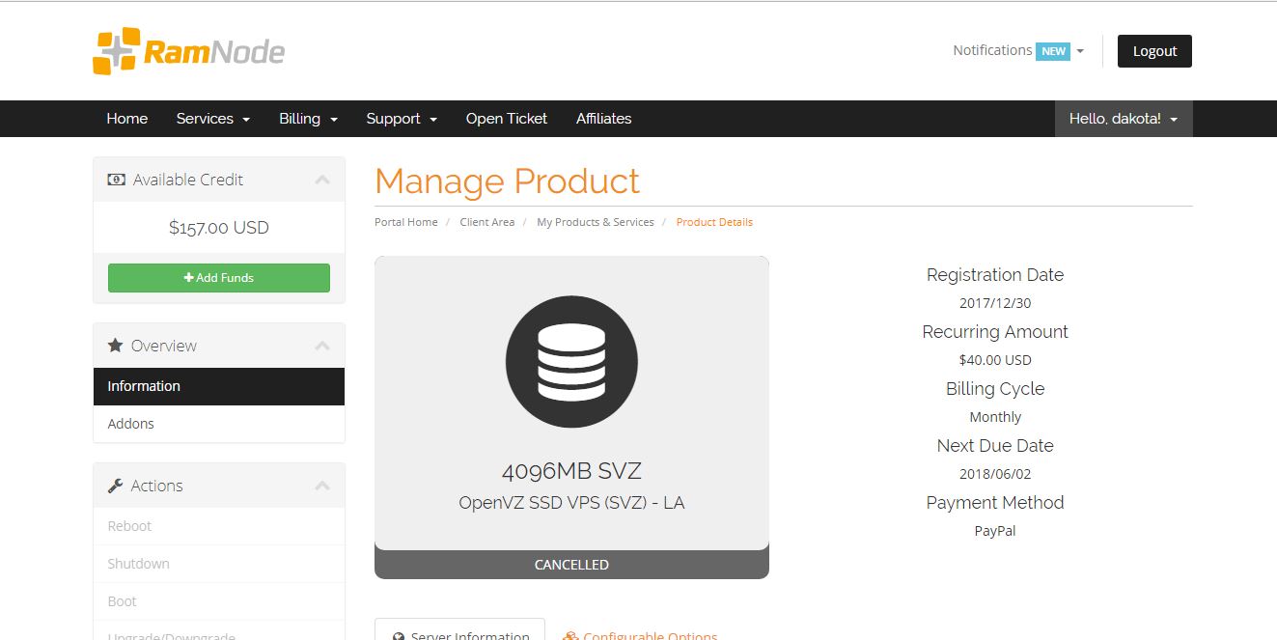Click the 4096MB SVZ product name

point(571,471)
